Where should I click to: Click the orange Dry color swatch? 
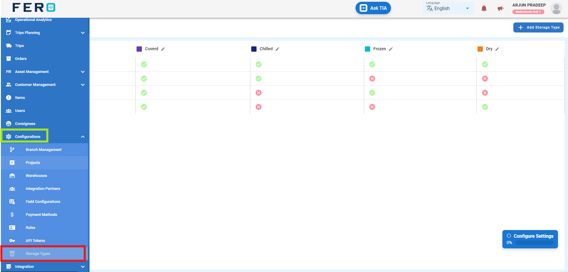(x=480, y=49)
